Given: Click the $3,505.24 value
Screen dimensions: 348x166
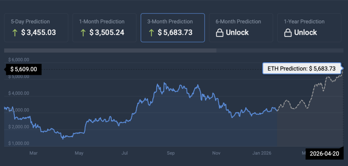Looking at the screenshot, I should point(107,33).
